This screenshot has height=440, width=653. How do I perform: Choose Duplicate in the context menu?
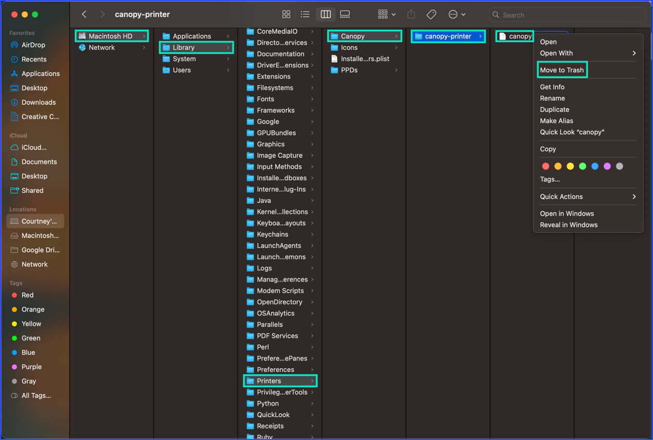[x=555, y=109]
